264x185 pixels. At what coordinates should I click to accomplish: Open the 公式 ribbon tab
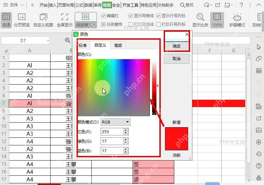click(x=79, y=5)
